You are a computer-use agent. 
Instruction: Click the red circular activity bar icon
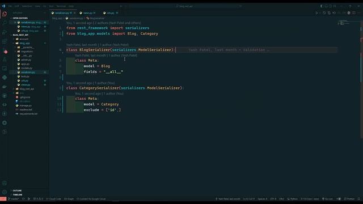point(6,52)
